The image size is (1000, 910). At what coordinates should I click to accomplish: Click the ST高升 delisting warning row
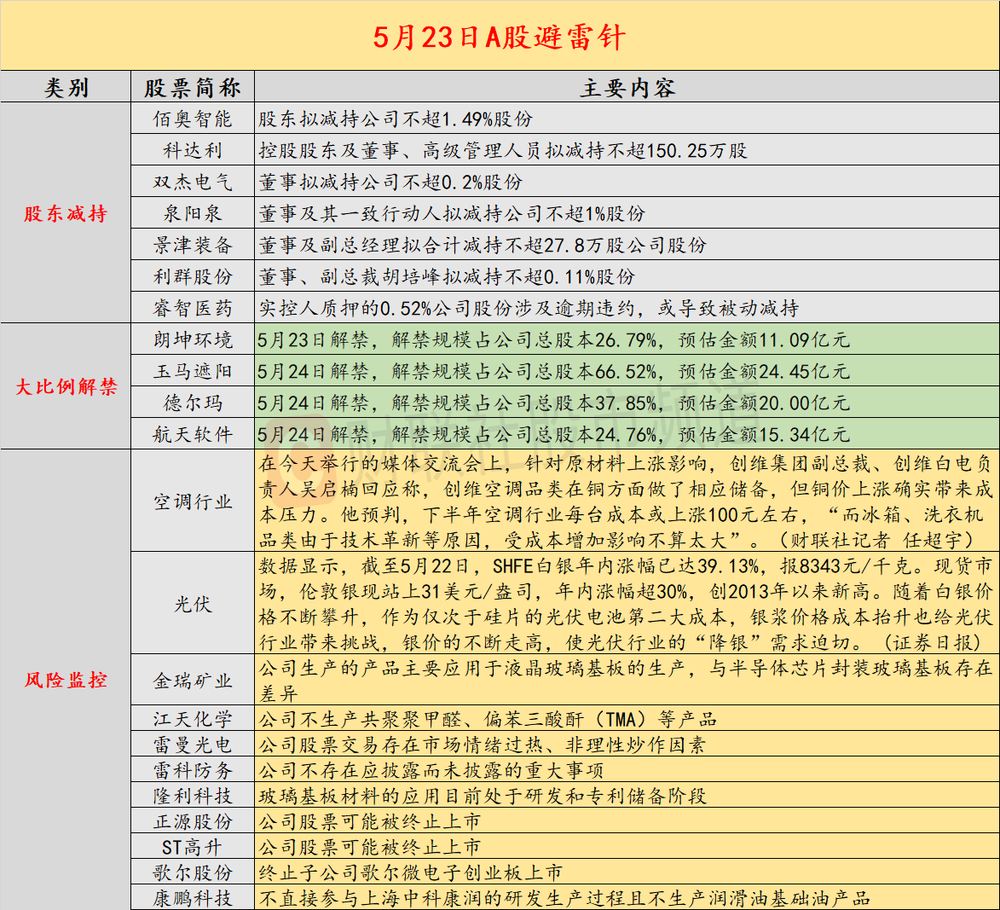(193, 848)
